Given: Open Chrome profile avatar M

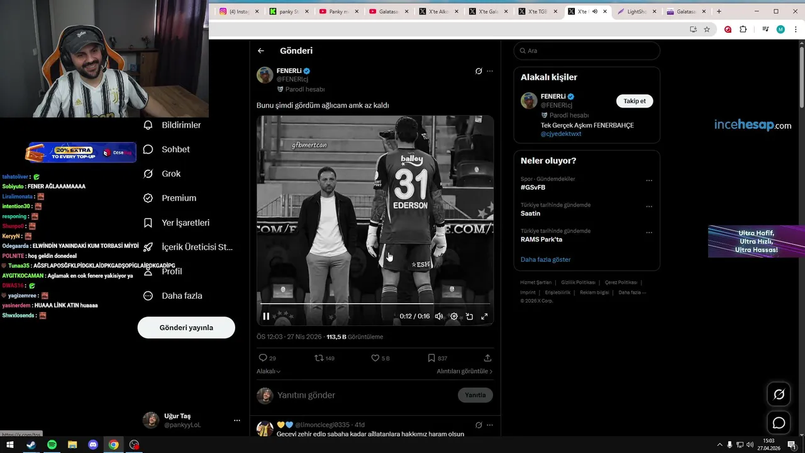Looking at the screenshot, I should [780, 29].
